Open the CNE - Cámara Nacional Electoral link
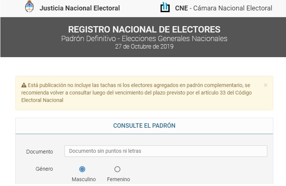 tap(224, 8)
